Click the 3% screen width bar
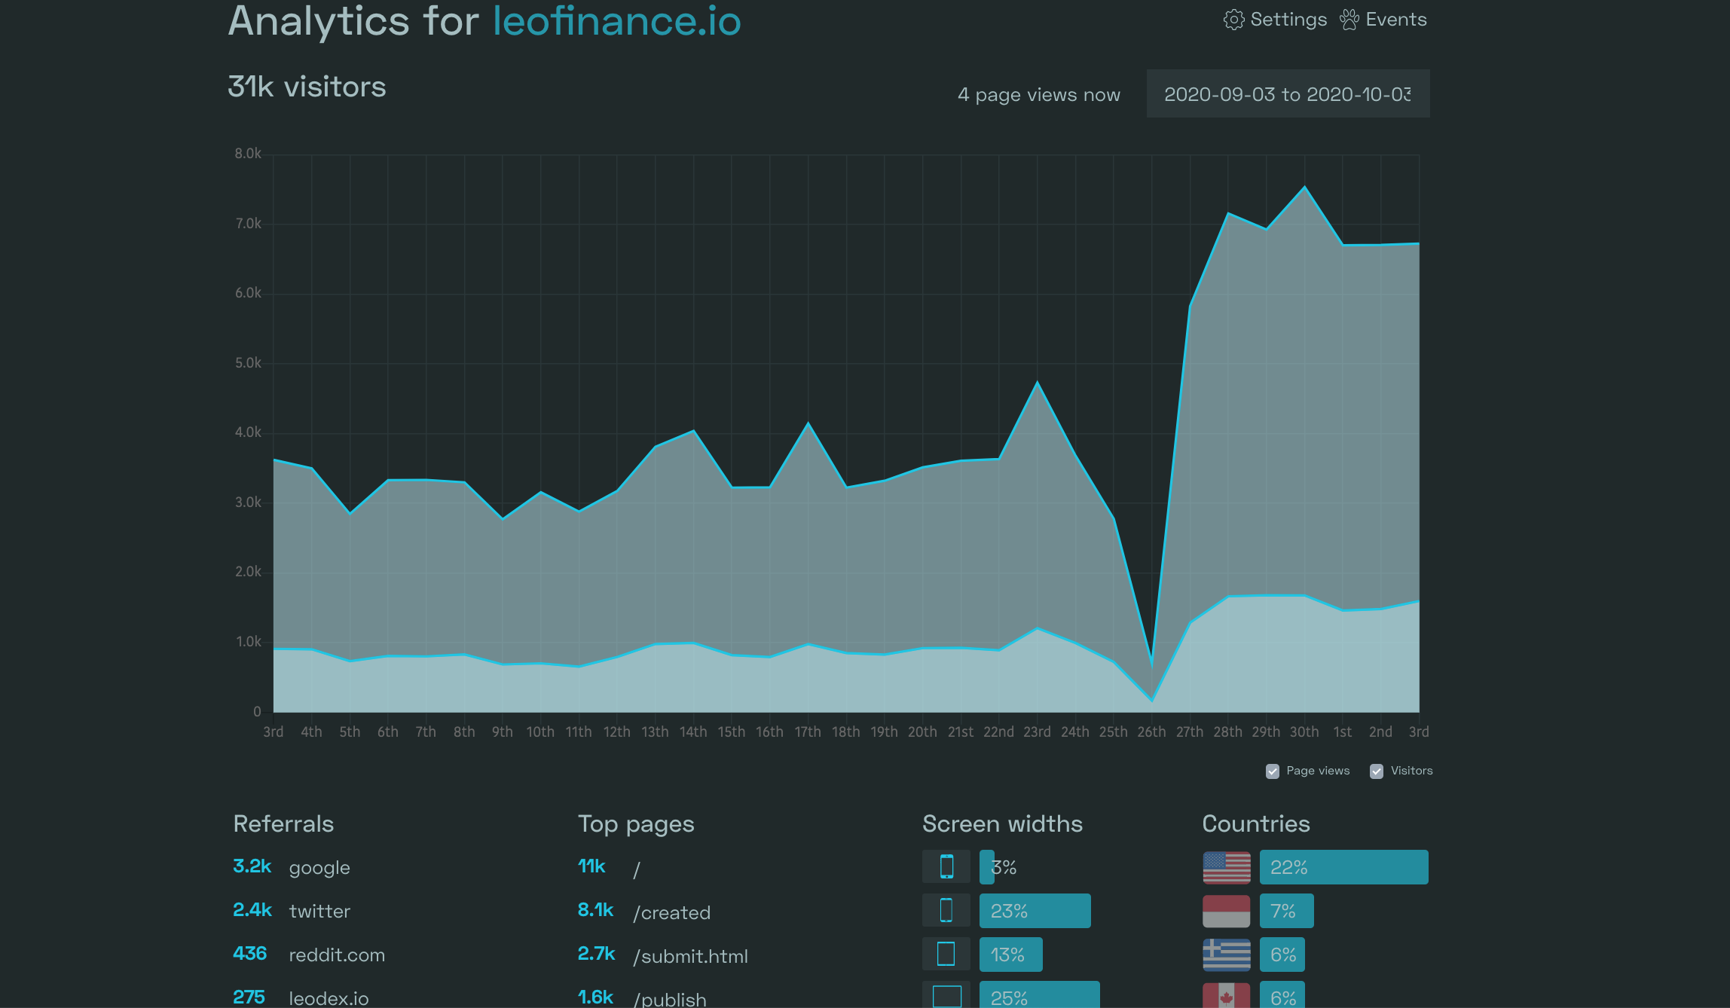The width and height of the screenshot is (1730, 1008). pos(987,867)
